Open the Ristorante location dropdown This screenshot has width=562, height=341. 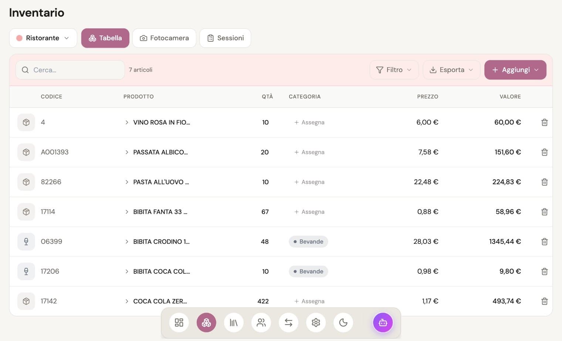click(x=43, y=38)
